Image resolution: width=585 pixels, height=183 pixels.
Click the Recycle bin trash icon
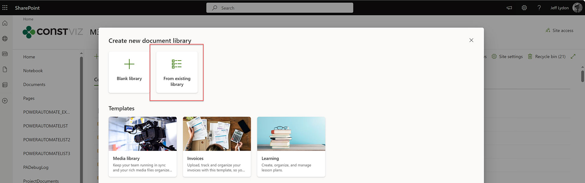[x=530, y=56]
